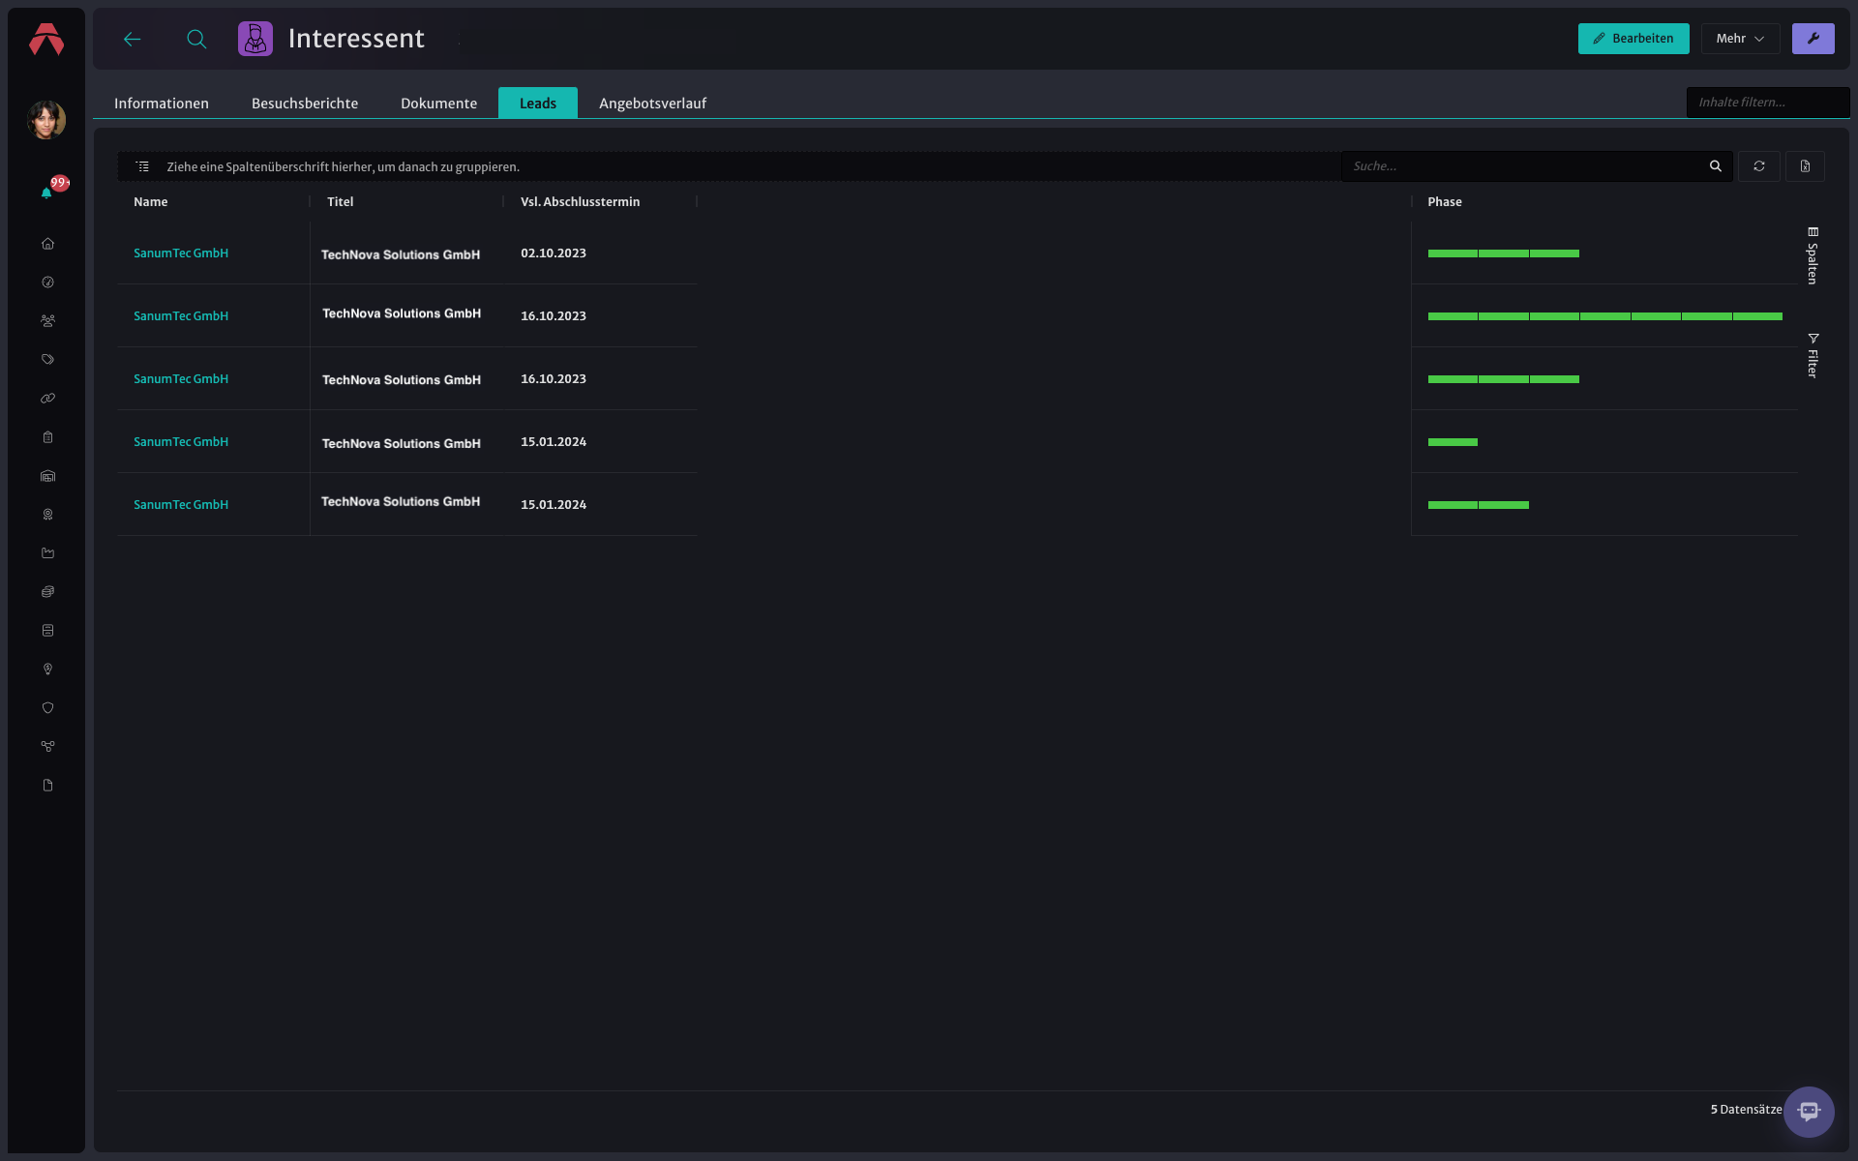The width and height of the screenshot is (1858, 1161).
Task: Click the purple wrench settings button
Action: tap(1813, 39)
